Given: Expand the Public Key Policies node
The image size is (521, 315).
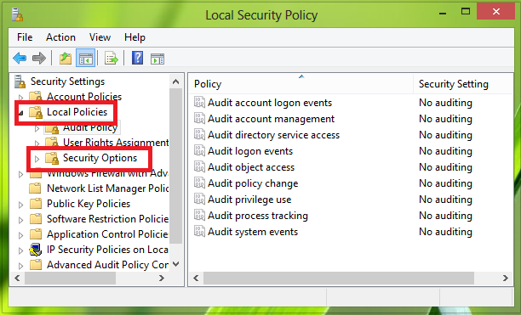Looking at the screenshot, I should (x=20, y=205).
